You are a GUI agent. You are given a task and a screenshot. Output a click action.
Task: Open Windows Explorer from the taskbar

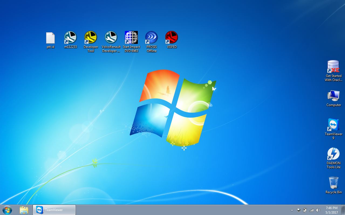click(x=24, y=210)
